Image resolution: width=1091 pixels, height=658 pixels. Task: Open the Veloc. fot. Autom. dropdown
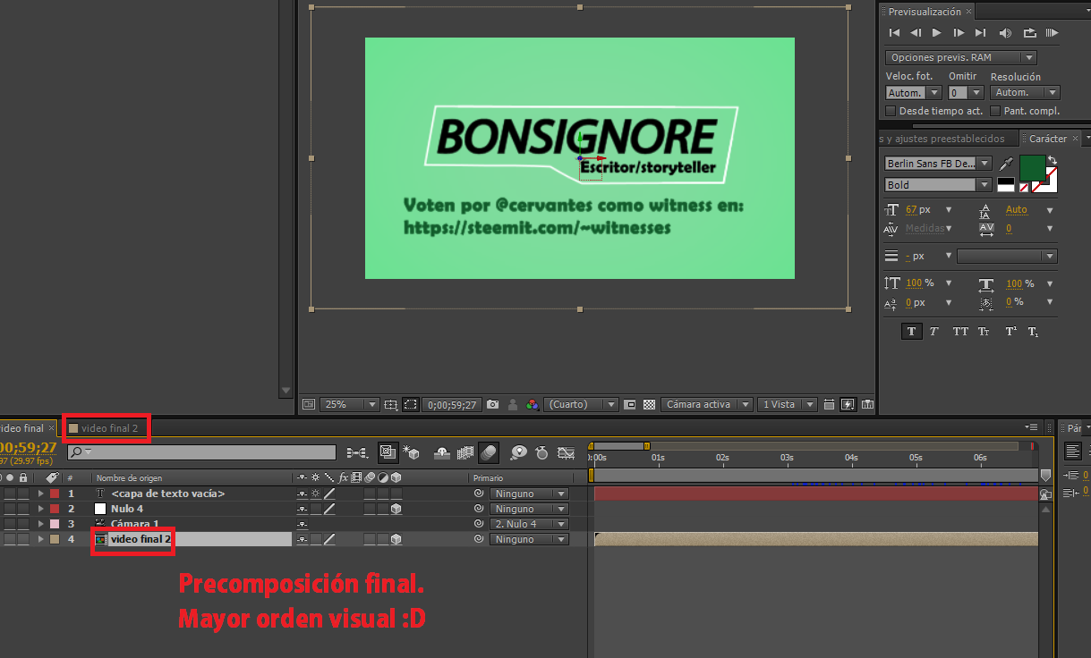tap(913, 92)
